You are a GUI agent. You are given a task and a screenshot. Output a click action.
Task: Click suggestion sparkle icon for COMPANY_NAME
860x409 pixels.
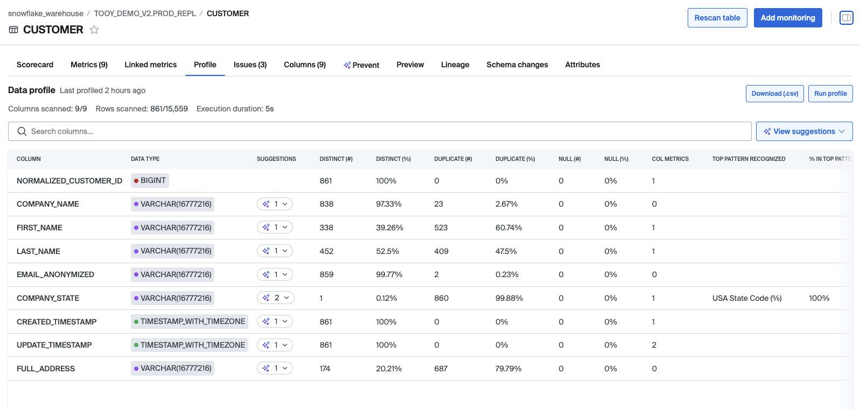click(x=266, y=204)
